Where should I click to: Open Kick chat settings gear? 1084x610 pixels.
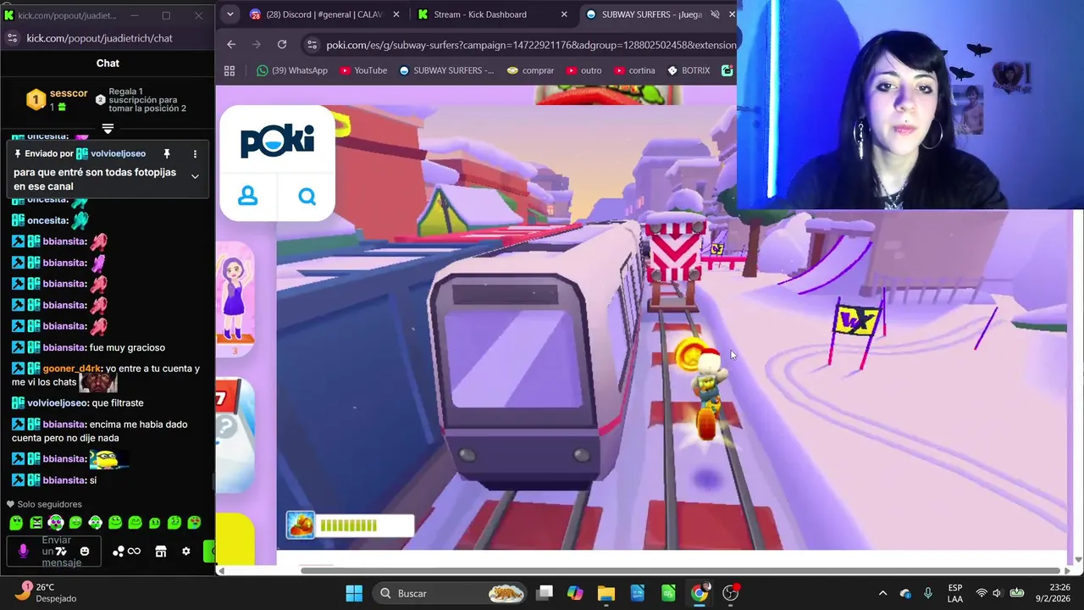186,552
